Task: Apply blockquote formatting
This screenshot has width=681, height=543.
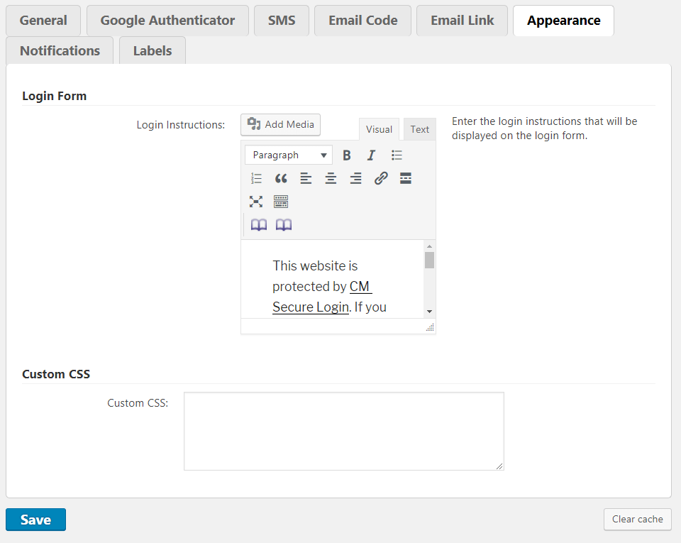Action: (281, 178)
